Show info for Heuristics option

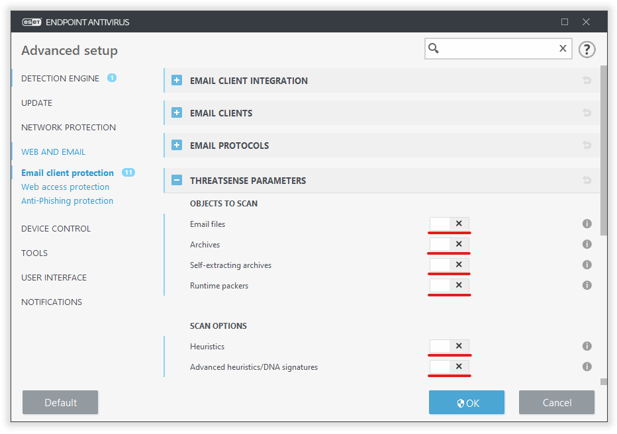click(x=587, y=346)
